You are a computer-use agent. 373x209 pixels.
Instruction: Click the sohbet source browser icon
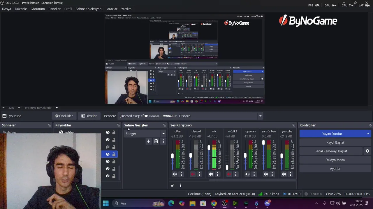pyautogui.click(x=61, y=132)
